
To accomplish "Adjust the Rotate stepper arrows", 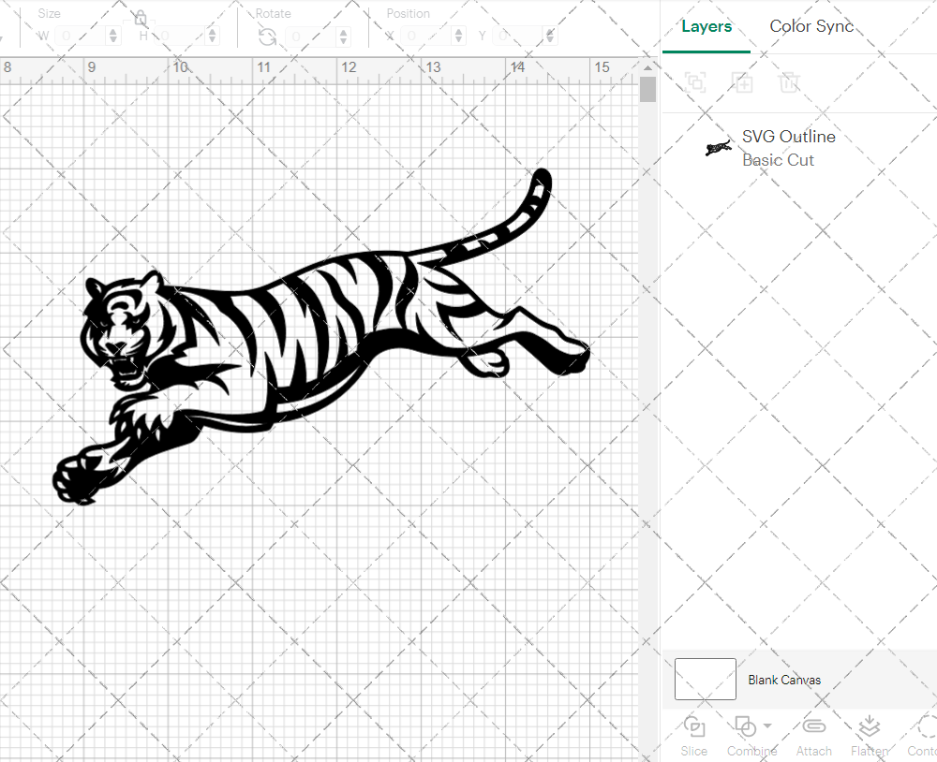I will coord(344,37).
